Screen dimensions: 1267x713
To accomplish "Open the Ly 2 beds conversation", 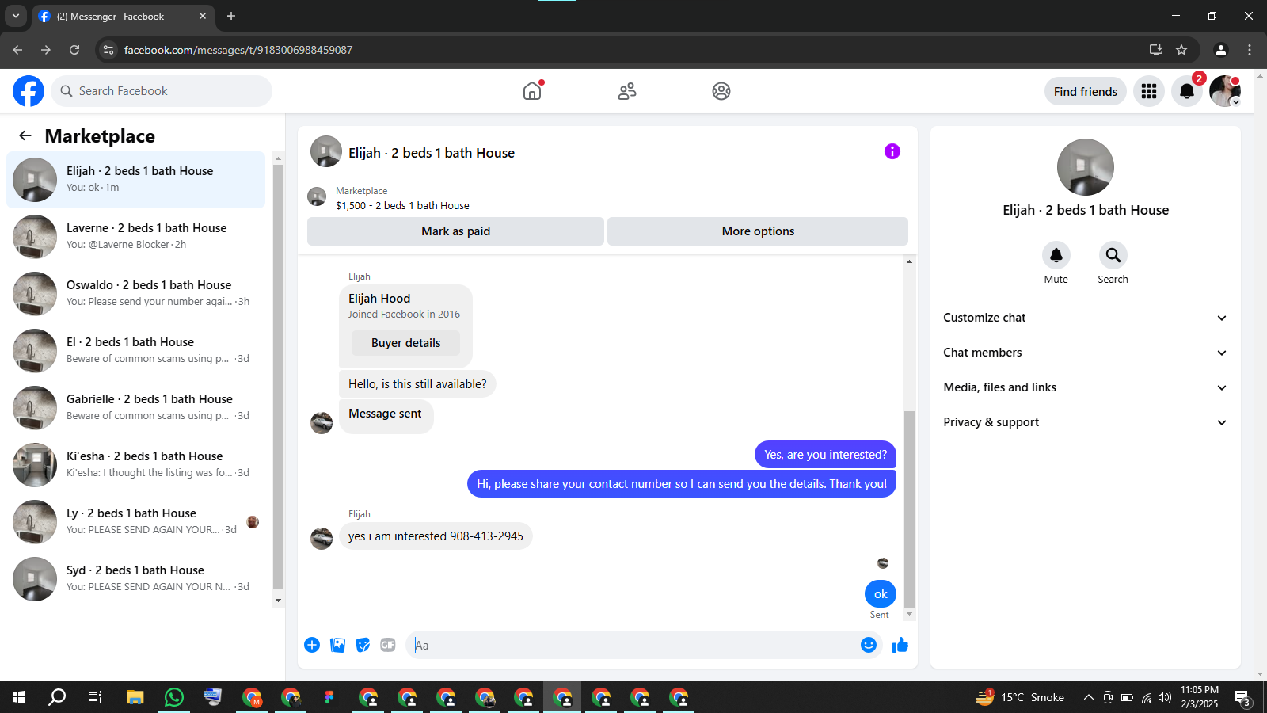I will [x=136, y=522].
